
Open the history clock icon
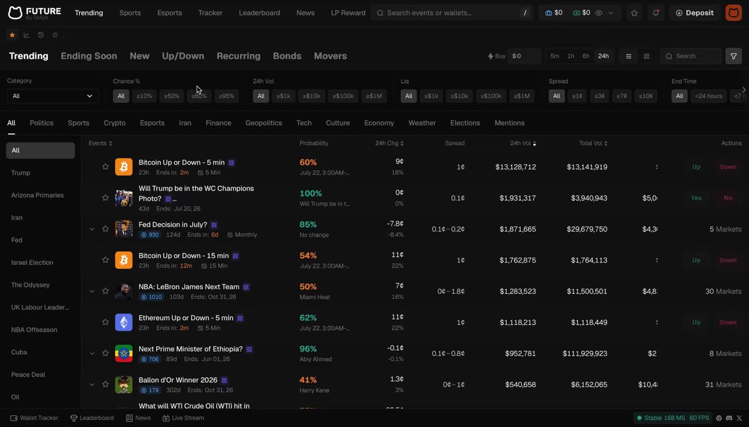41,35
